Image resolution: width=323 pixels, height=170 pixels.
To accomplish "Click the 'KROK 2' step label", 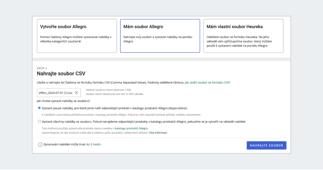I will 42,68.
